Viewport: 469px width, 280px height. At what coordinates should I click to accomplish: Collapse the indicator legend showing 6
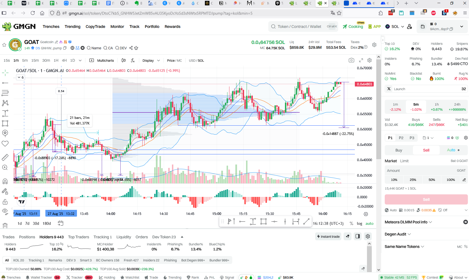tap(21, 77)
